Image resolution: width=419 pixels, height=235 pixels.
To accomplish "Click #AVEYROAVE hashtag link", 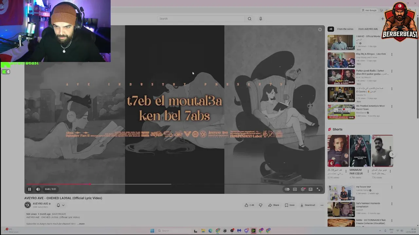I will [x=59, y=214].
